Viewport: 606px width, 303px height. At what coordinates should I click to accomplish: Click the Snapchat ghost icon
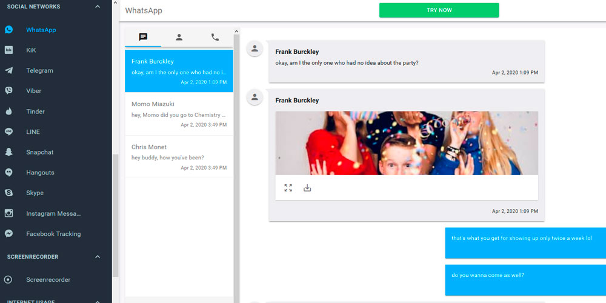pos(8,152)
